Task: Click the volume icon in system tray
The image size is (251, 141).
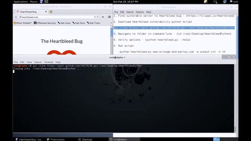Action: tap(215, 2)
